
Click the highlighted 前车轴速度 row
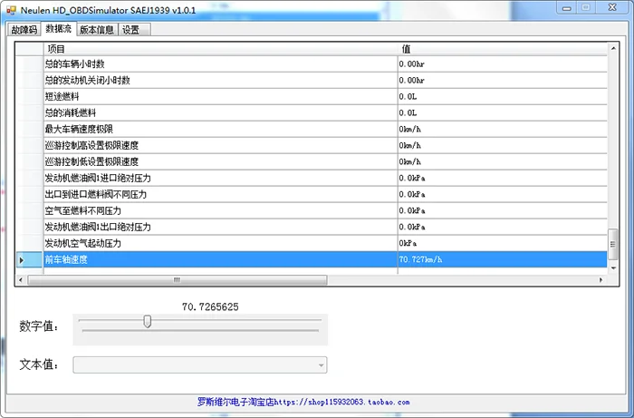point(312,259)
